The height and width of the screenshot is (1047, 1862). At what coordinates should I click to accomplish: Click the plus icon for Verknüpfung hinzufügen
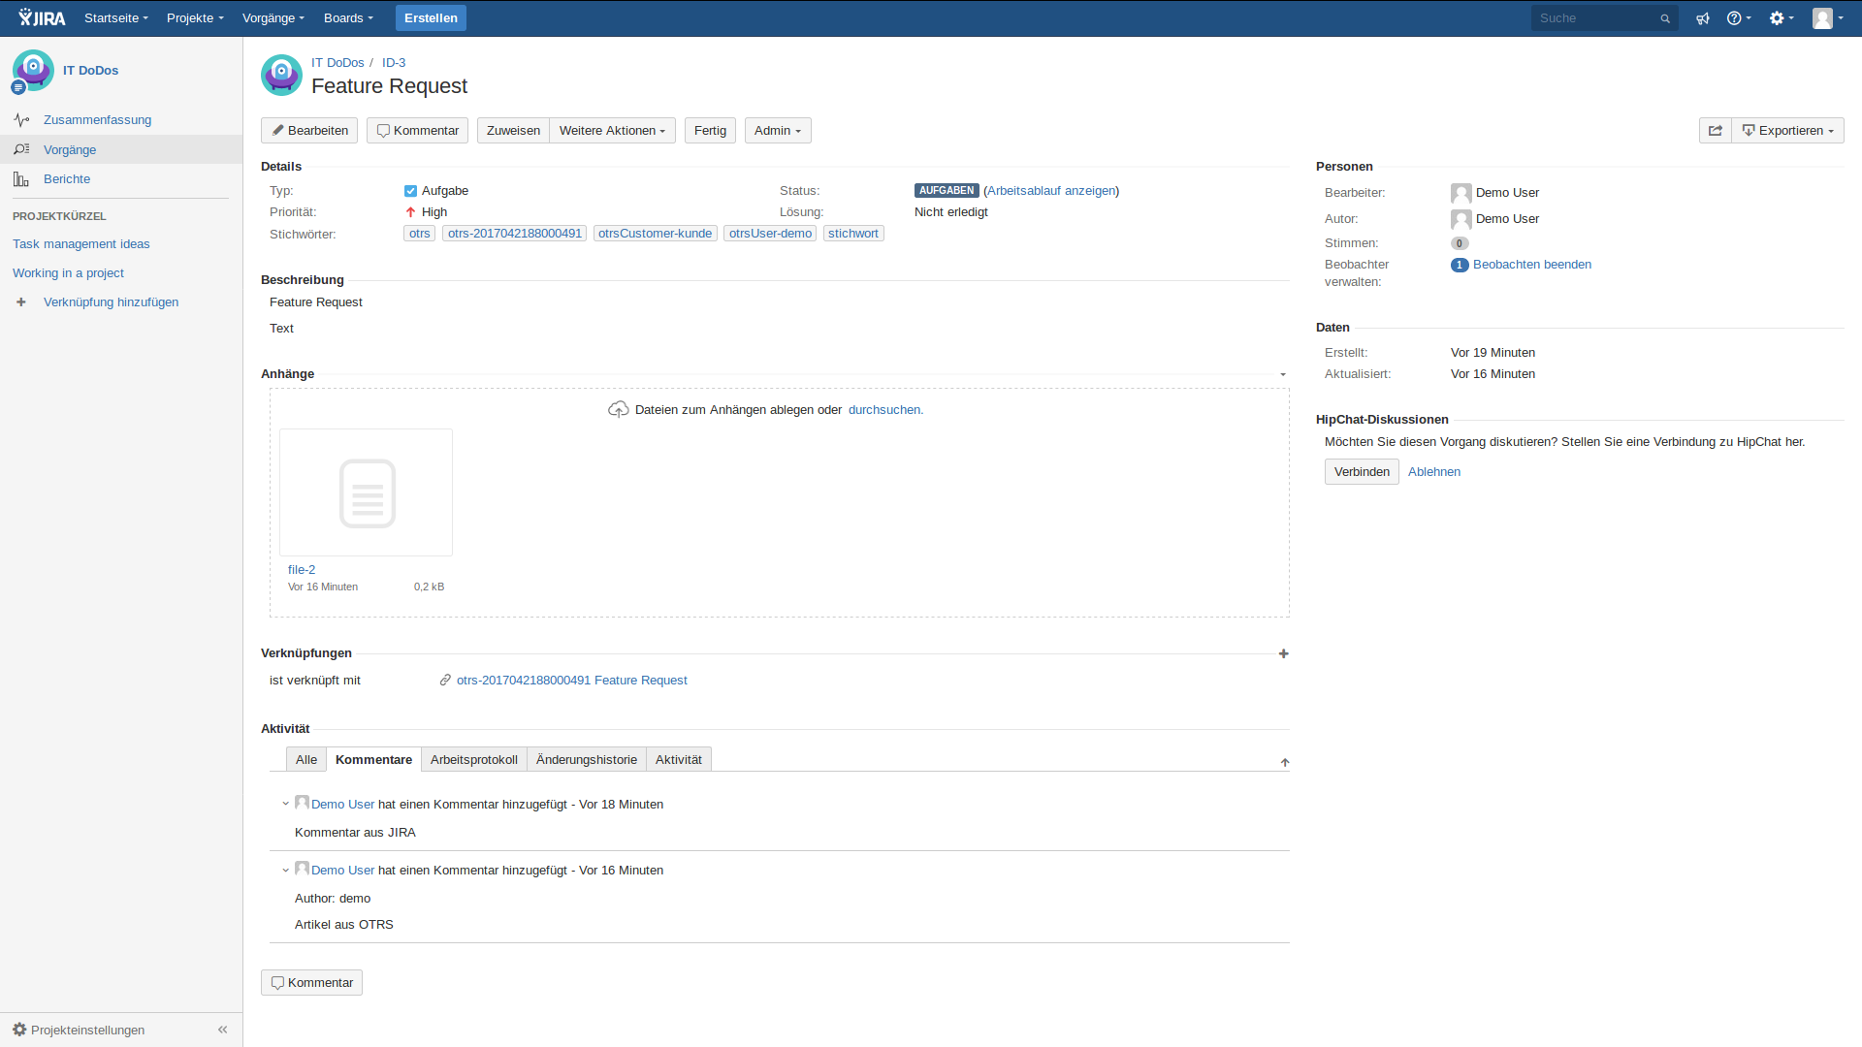[21, 302]
